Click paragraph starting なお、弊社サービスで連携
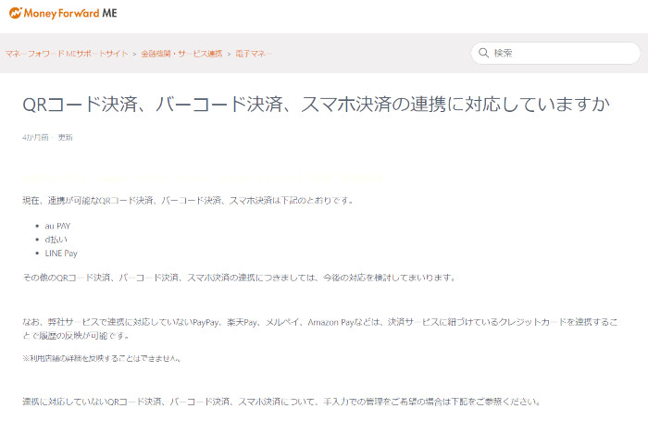The height and width of the screenshot is (421, 648). coord(320,328)
